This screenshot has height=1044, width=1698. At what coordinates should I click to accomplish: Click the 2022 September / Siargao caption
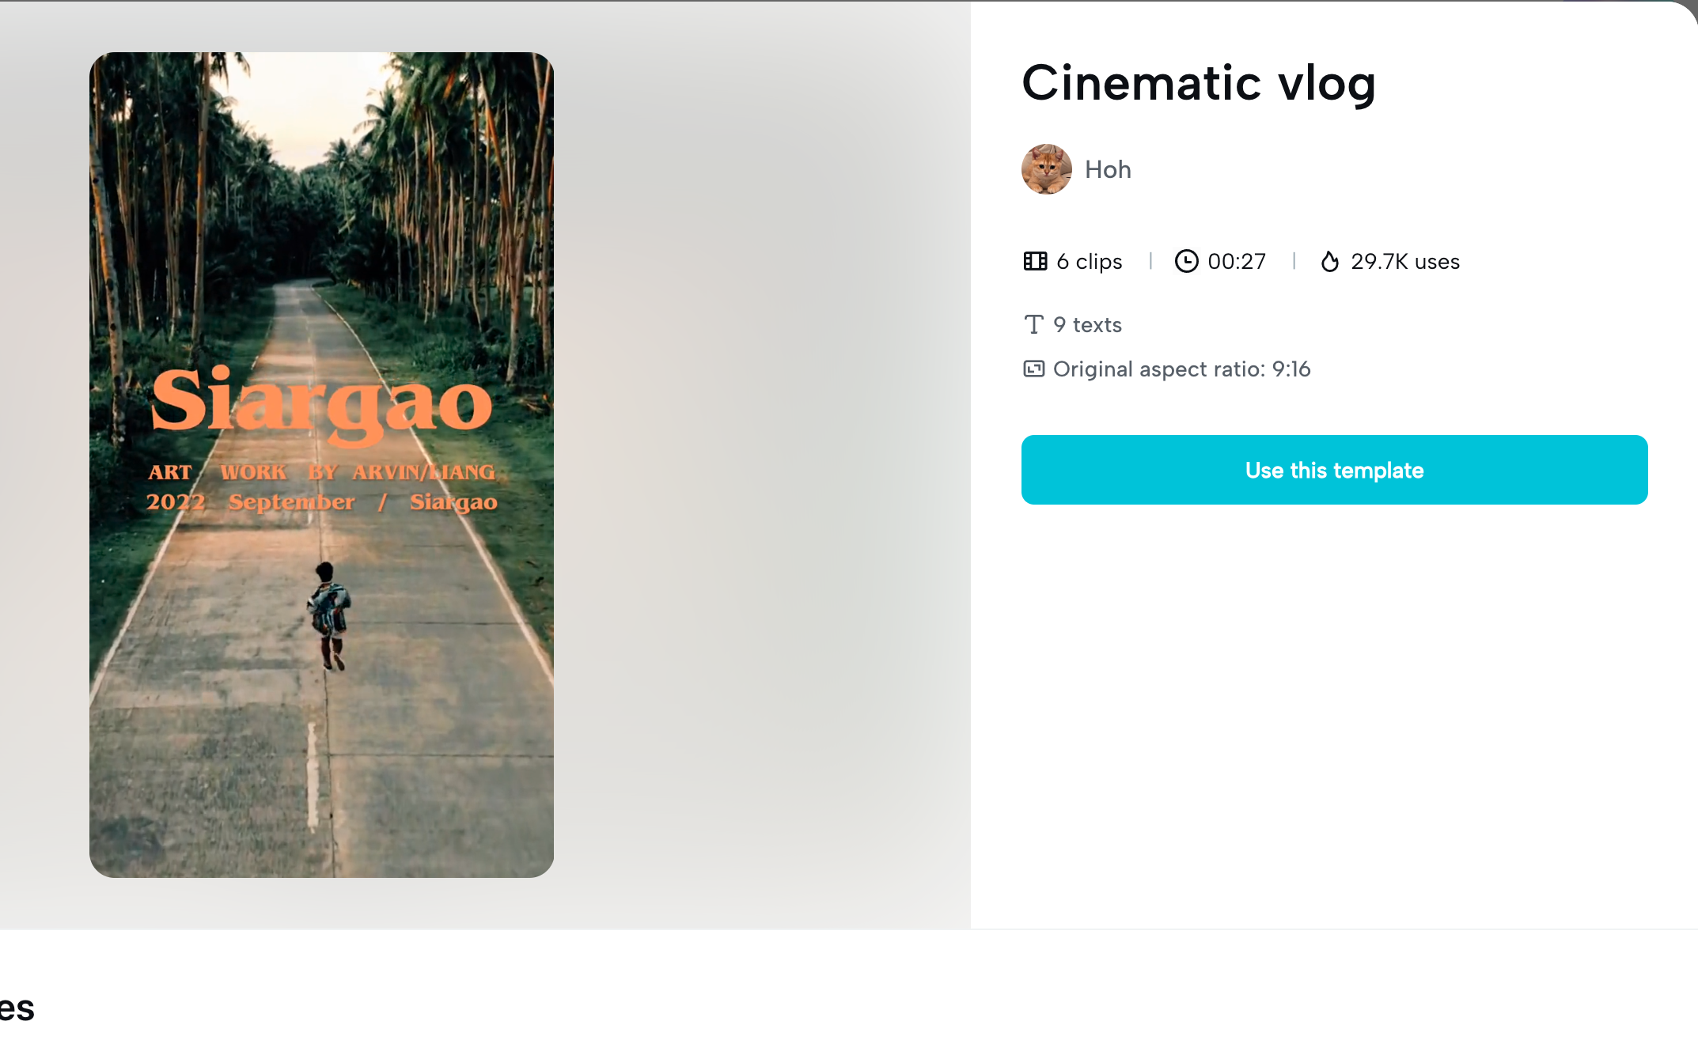321,501
